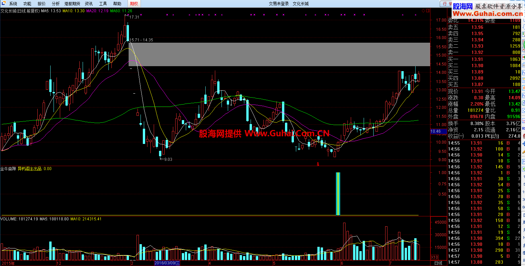Click the PE(动) value 274.0
Screen dimensions: 525x266
tap(514, 136)
